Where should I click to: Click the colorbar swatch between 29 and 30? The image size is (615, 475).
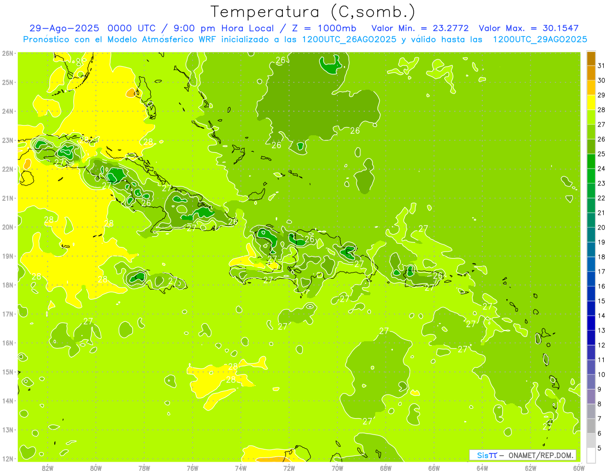591,88
